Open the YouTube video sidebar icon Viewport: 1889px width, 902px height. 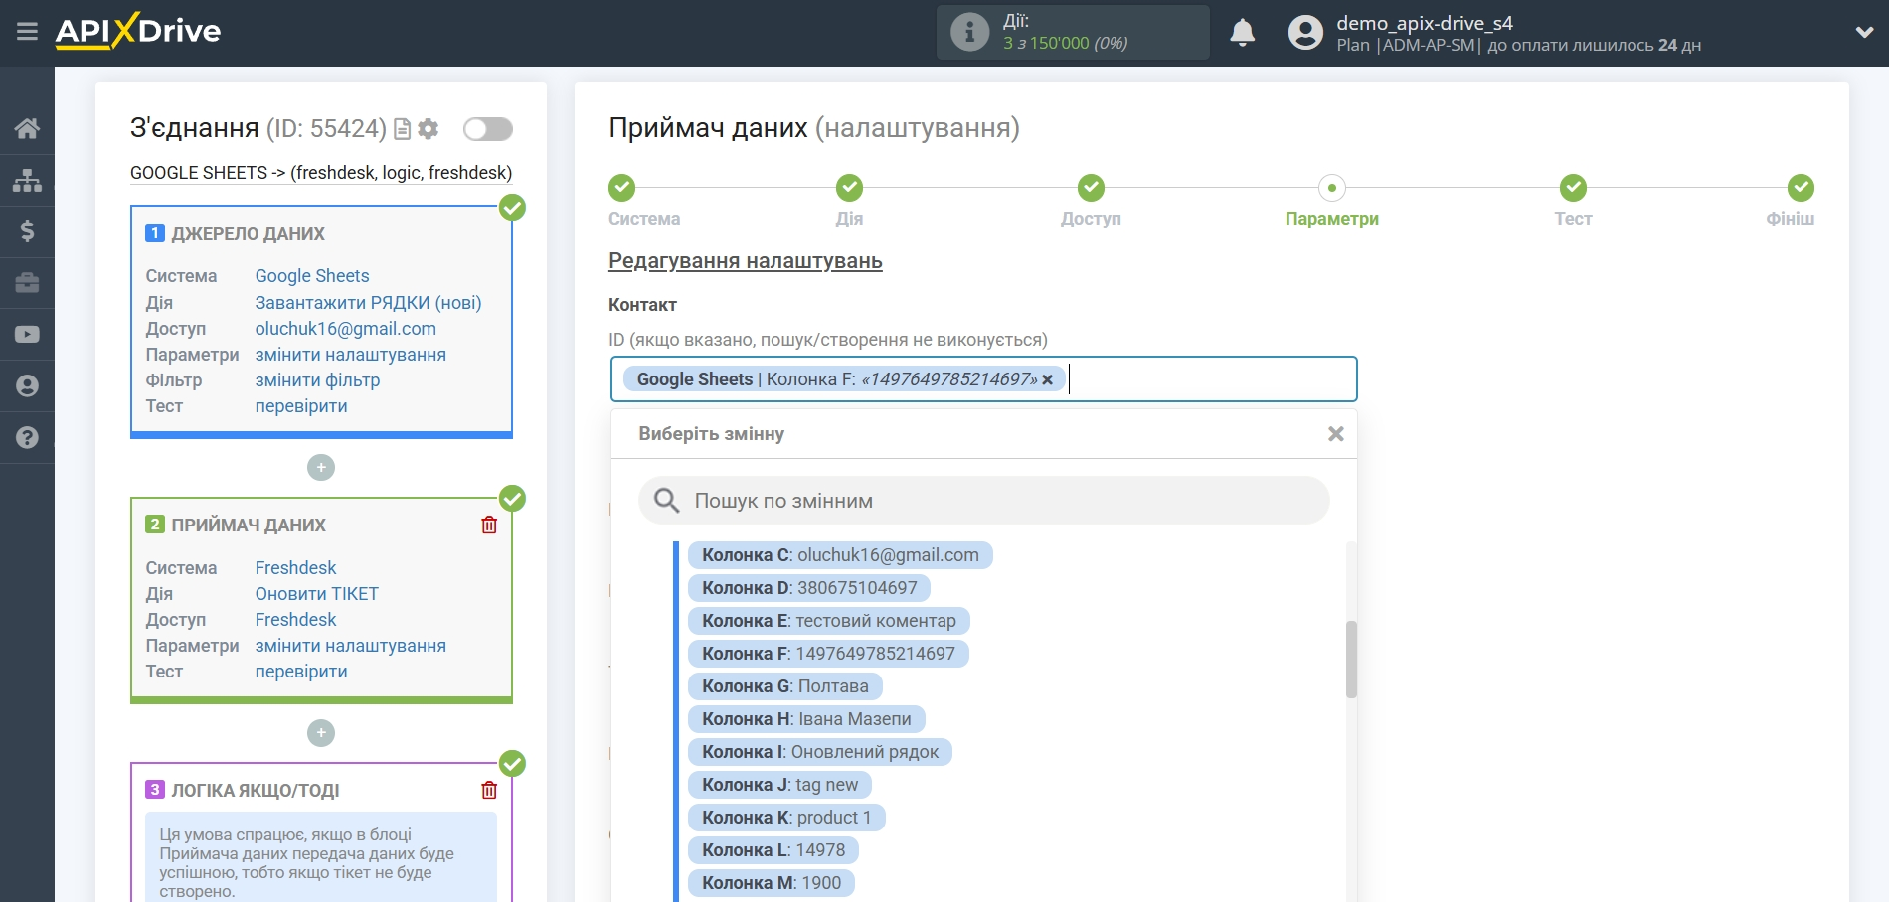(27, 335)
